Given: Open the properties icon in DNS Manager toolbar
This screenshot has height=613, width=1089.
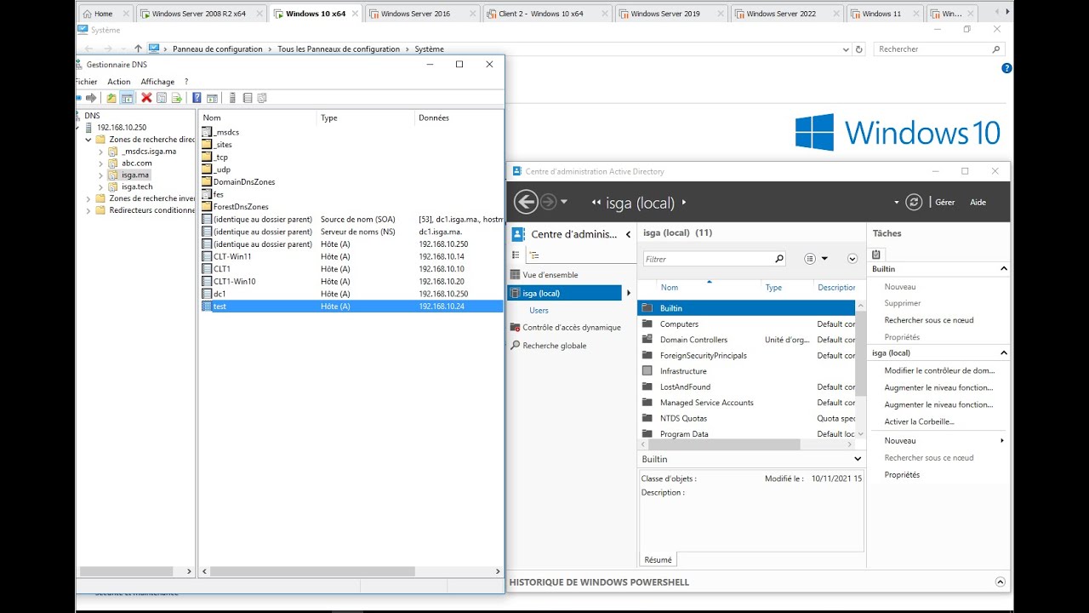Looking at the screenshot, I should (162, 98).
